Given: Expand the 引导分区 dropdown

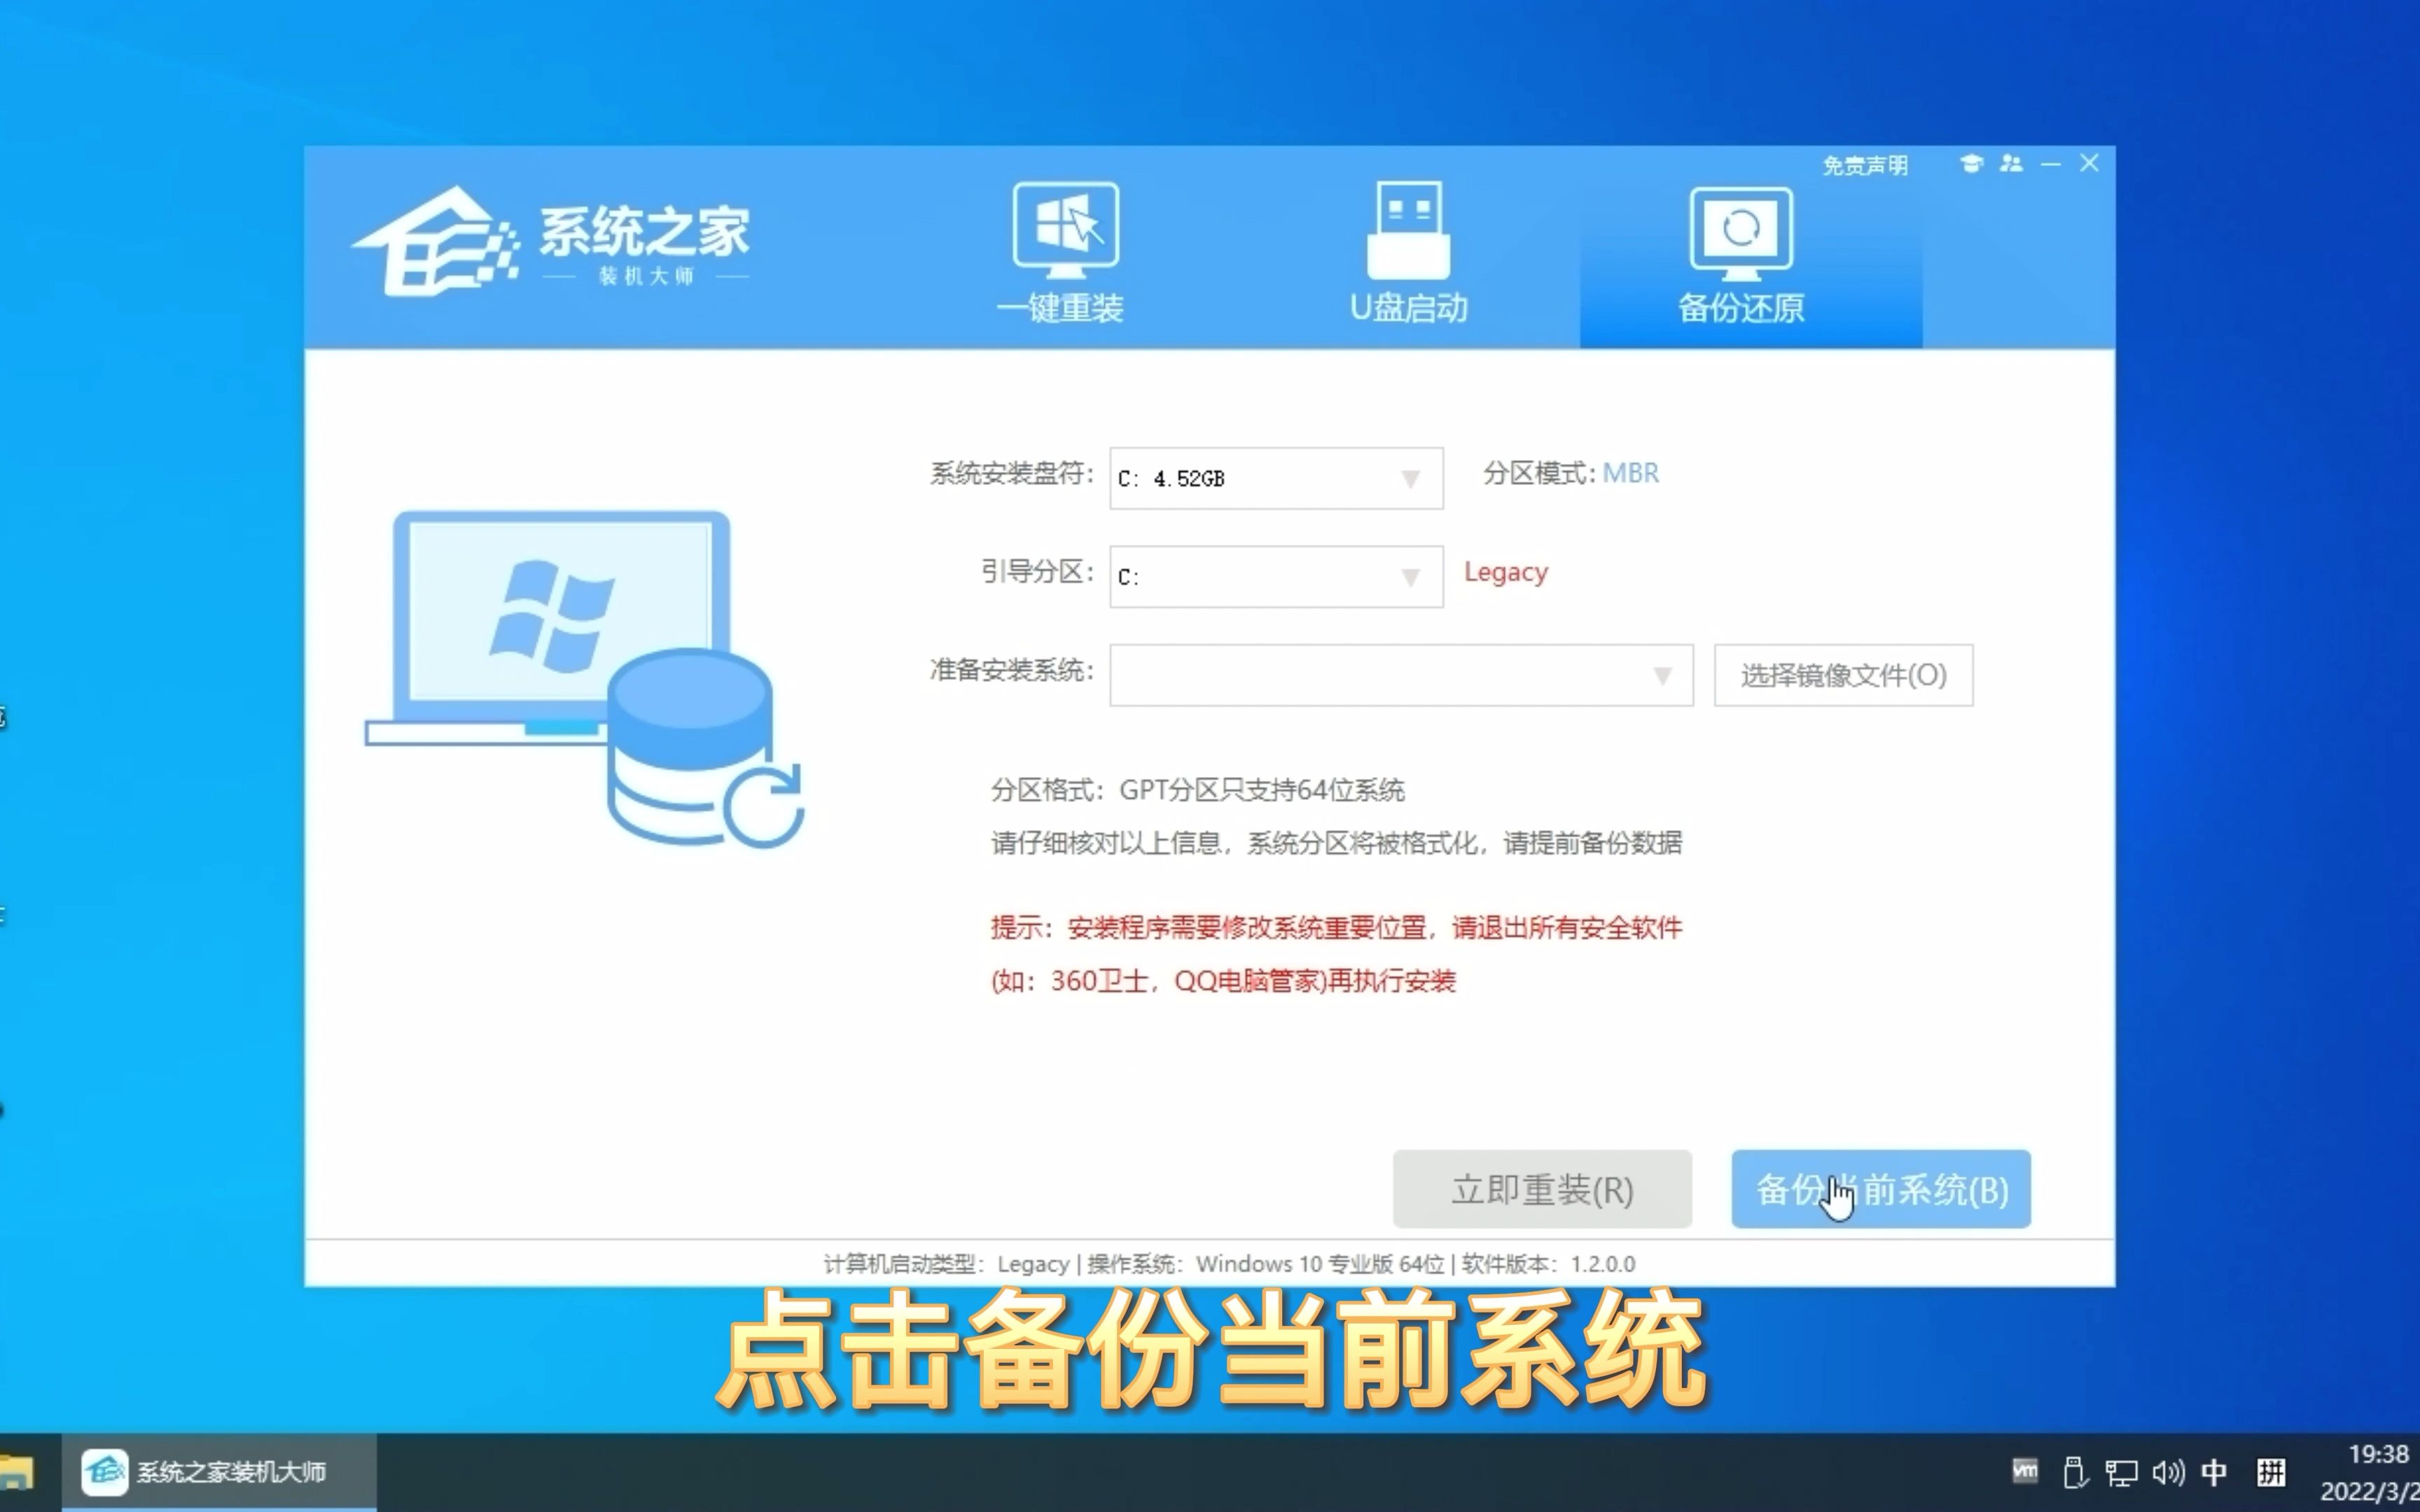Looking at the screenshot, I should click(1276, 576).
